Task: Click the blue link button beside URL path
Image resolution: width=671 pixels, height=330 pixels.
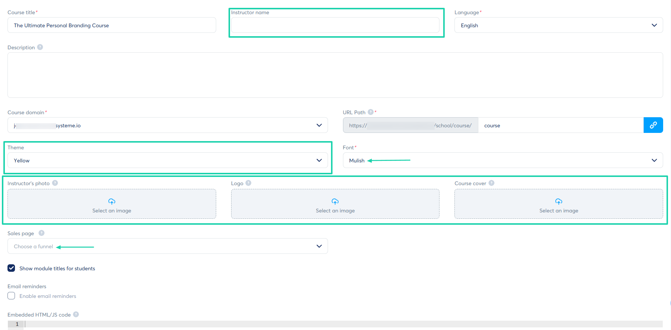Action: (653, 125)
